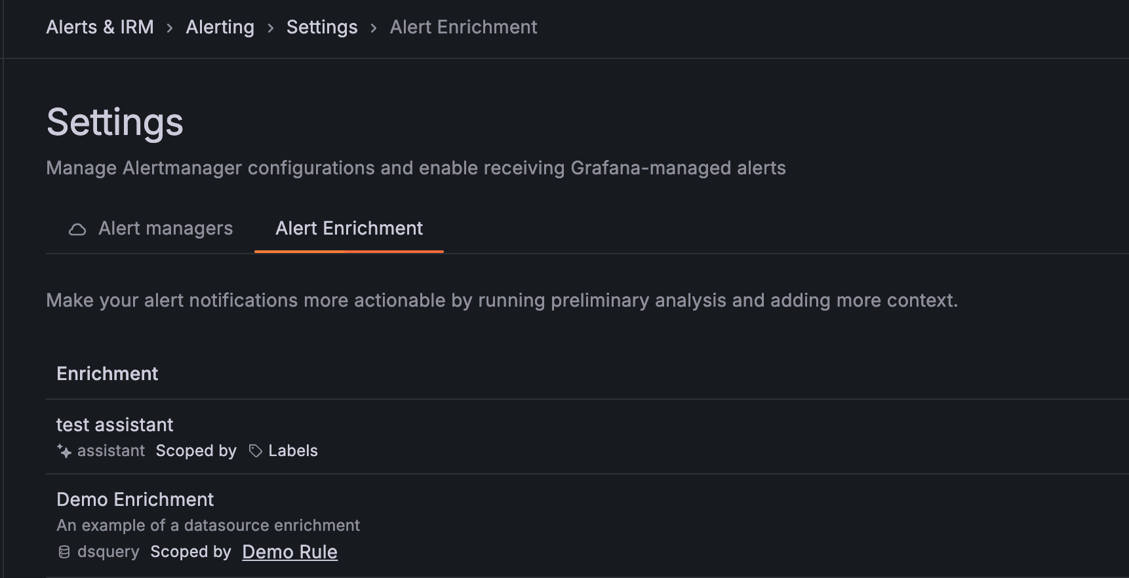The image size is (1129, 578).
Task: Click the sparkle assistant icon under test assistant
Action: pyautogui.click(x=64, y=452)
